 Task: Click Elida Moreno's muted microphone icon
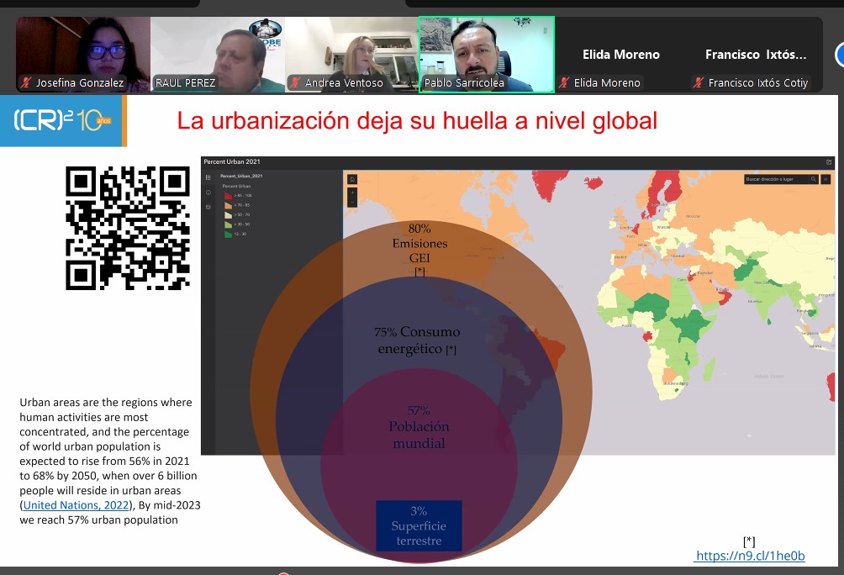(x=564, y=82)
